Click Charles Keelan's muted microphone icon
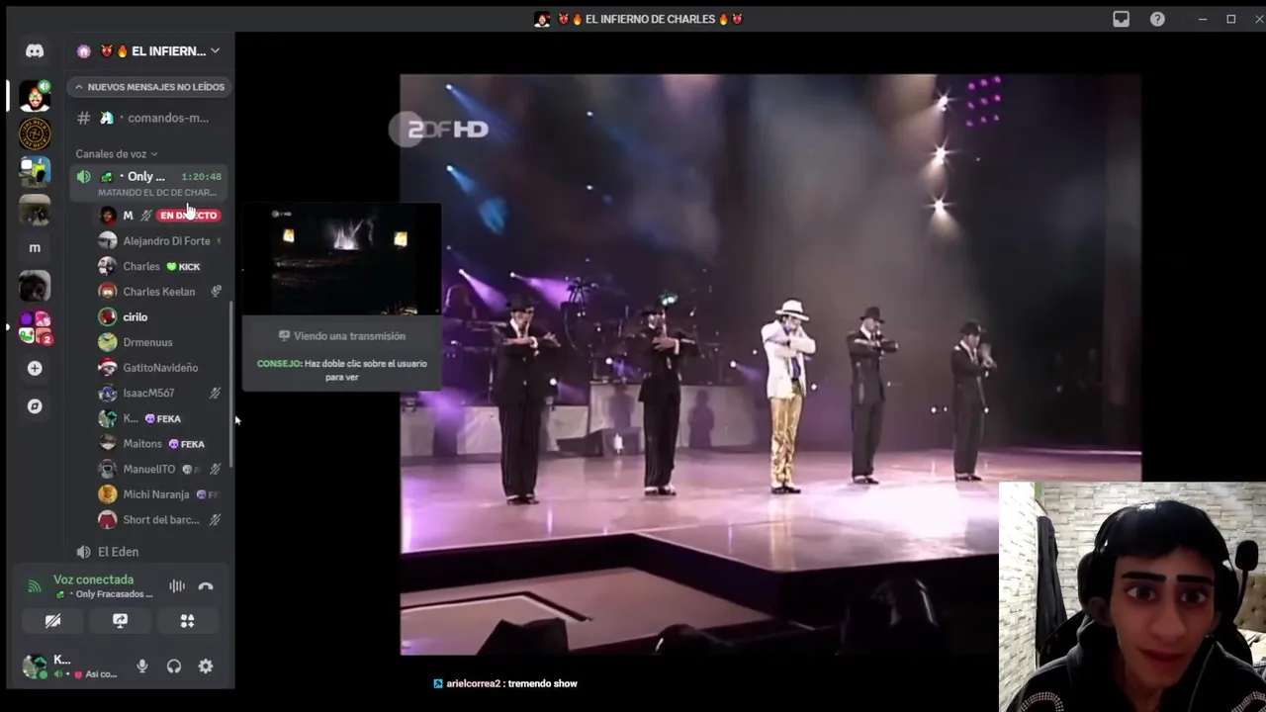Image resolution: width=1266 pixels, height=712 pixels. click(x=216, y=292)
